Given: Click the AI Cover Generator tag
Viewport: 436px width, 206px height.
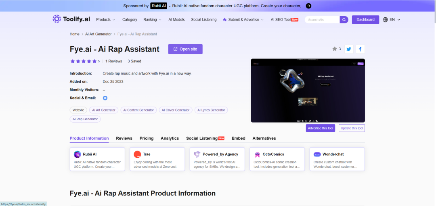Looking at the screenshot, I should (x=176, y=110).
